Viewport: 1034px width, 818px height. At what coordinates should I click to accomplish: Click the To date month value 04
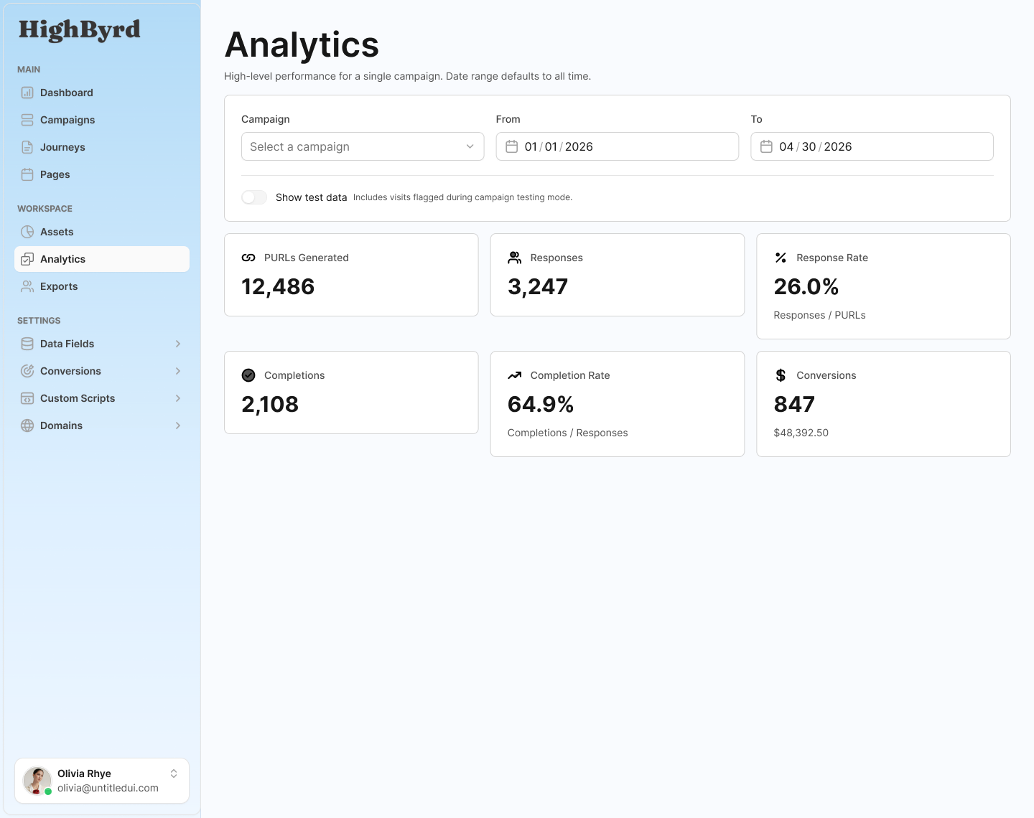(x=786, y=146)
